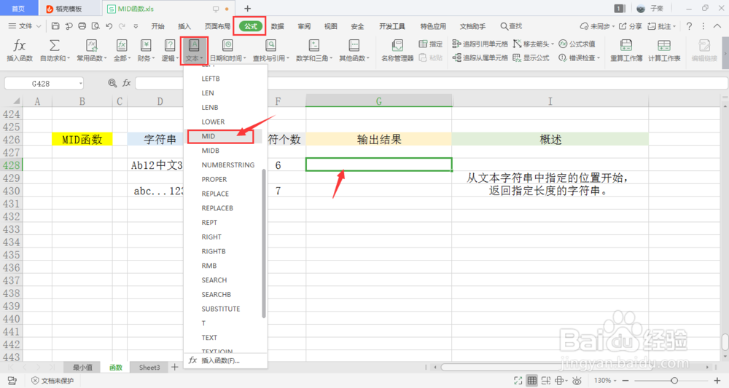Toggle page break preview icon in status bar
This screenshot has width=729, height=388.
(x=546, y=381)
